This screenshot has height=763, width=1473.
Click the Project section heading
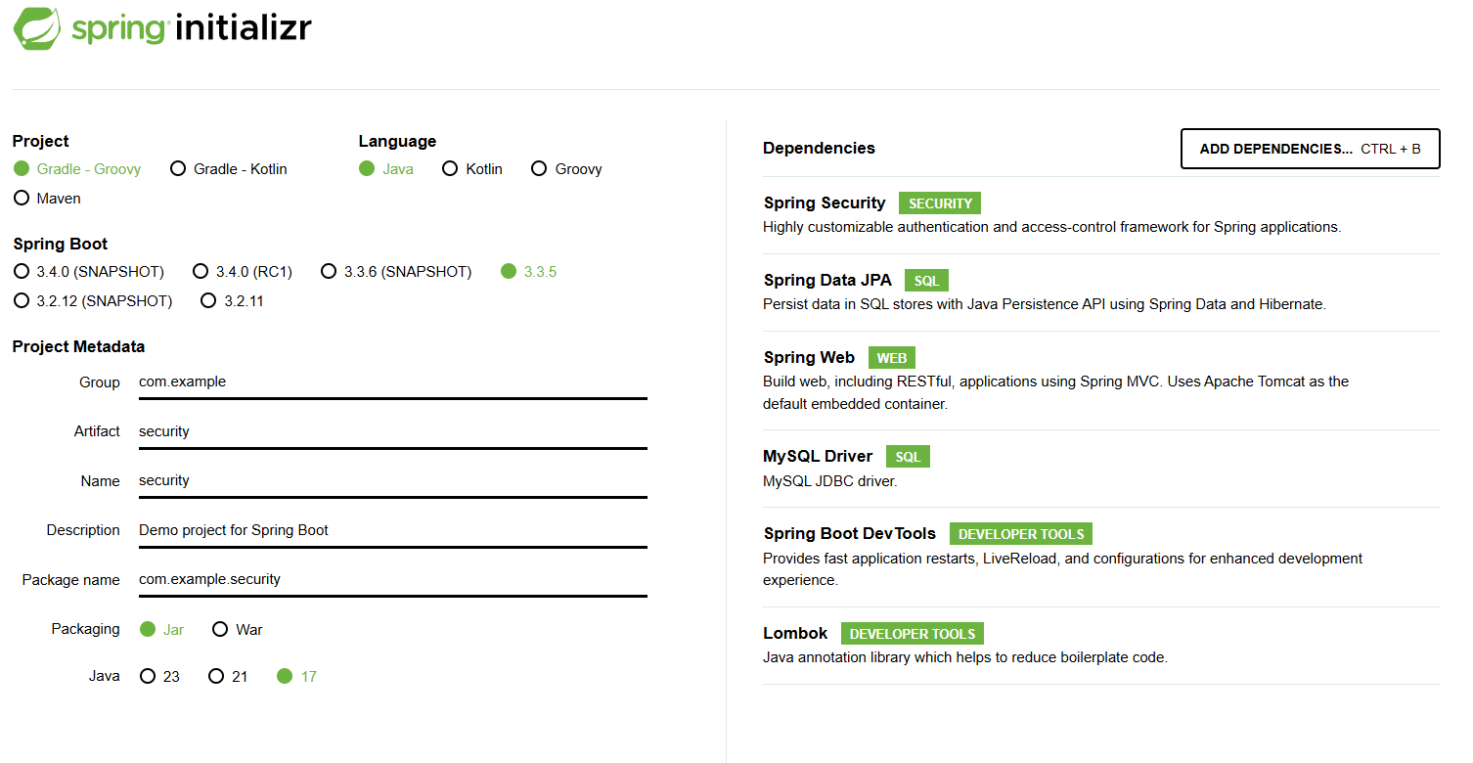pyautogui.click(x=41, y=141)
